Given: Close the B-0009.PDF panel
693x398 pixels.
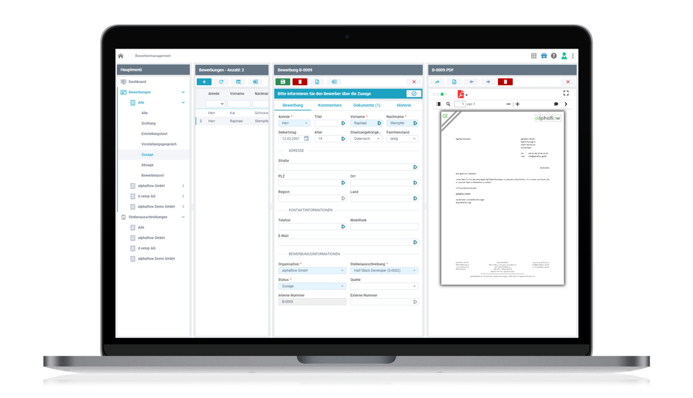Looking at the screenshot, I should tap(568, 82).
